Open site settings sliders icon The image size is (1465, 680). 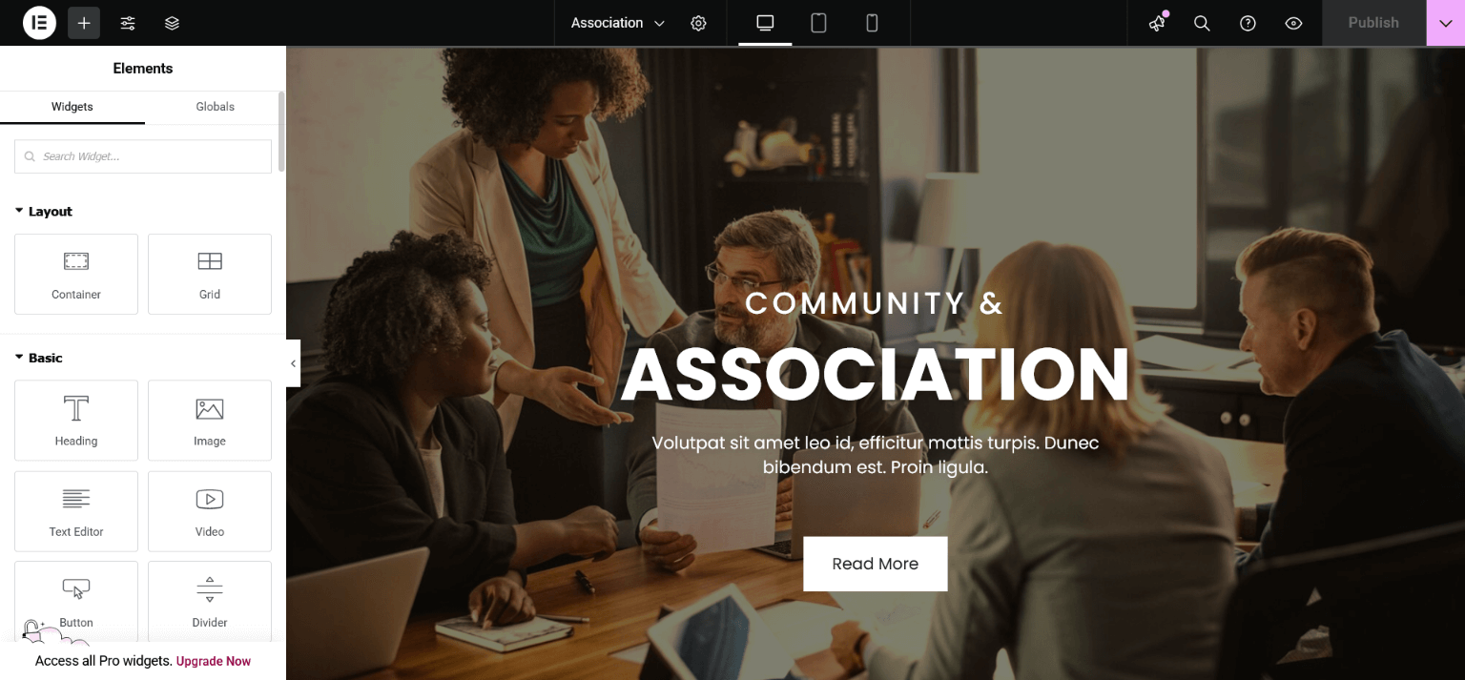[128, 23]
